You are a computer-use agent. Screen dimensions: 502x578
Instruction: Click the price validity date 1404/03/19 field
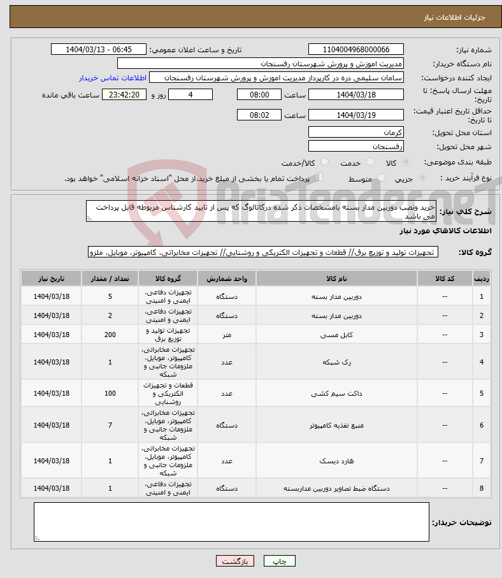pyautogui.click(x=355, y=115)
